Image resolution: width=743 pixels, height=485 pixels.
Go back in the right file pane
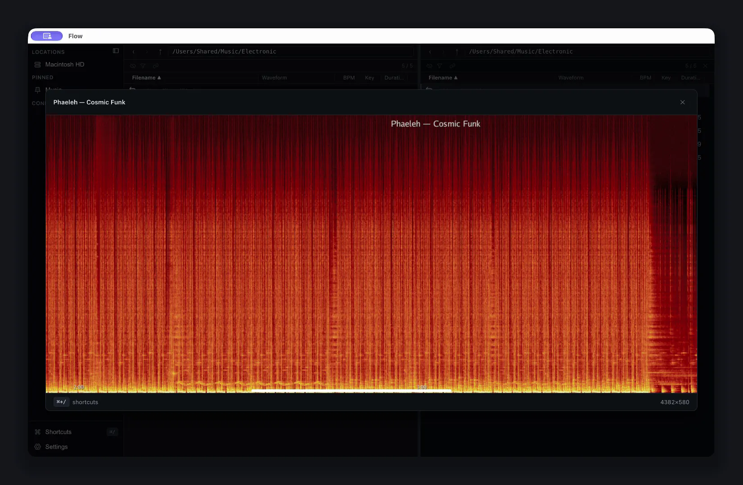pos(430,52)
